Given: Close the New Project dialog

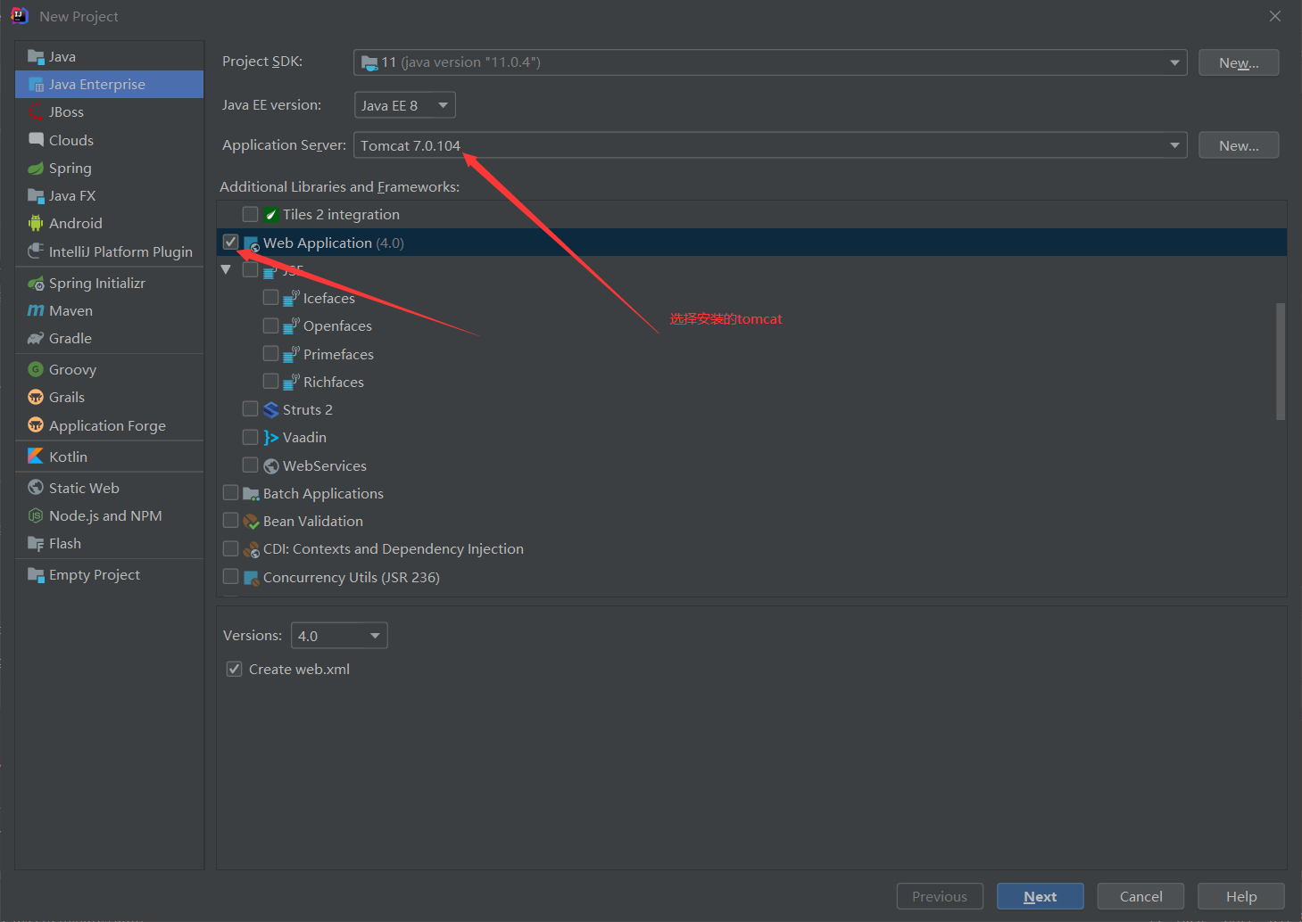Looking at the screenshot, I should 1275,16.
